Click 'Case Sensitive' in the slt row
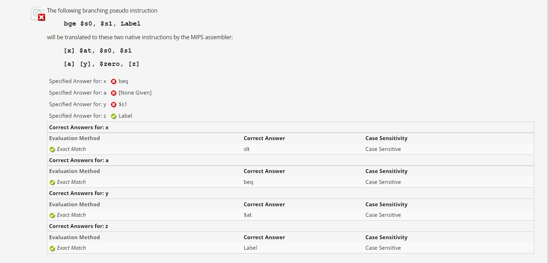Image resolution: width=549 pixels, height=263 pixels. coord(383,149)
